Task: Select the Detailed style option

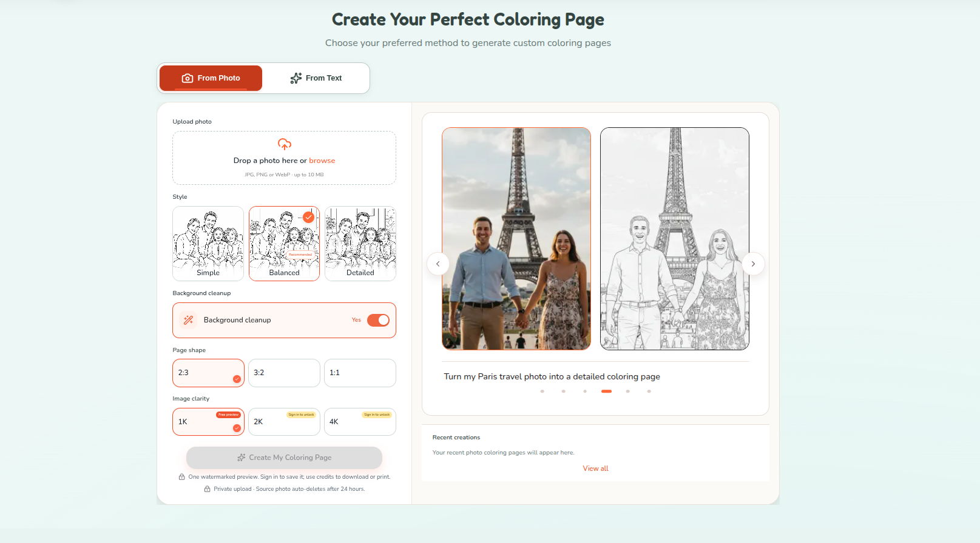Action: tap(360, 244)
